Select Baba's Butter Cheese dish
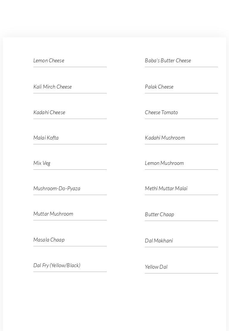This screenshot has height=331, width=229. (x=168, y=61)
